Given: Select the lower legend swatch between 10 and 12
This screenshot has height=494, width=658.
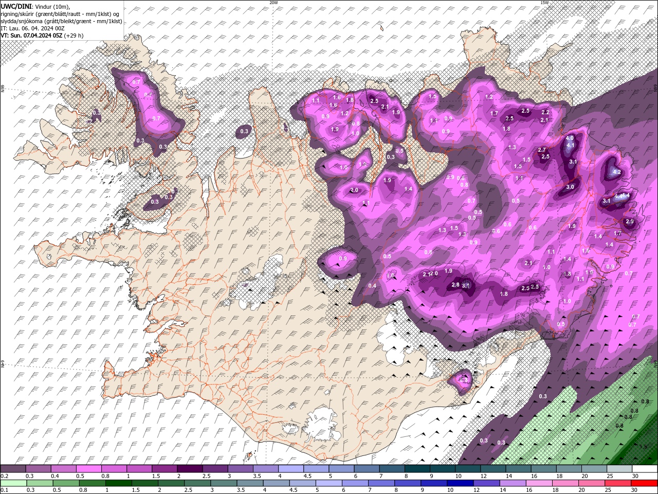Looking at the screenshot, I should 460,483.
